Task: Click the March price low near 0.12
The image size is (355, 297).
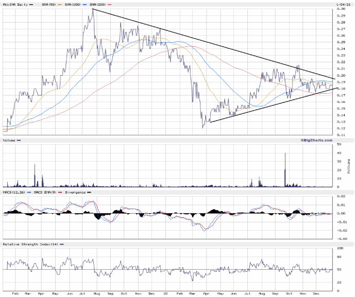Action: (203, 127)
